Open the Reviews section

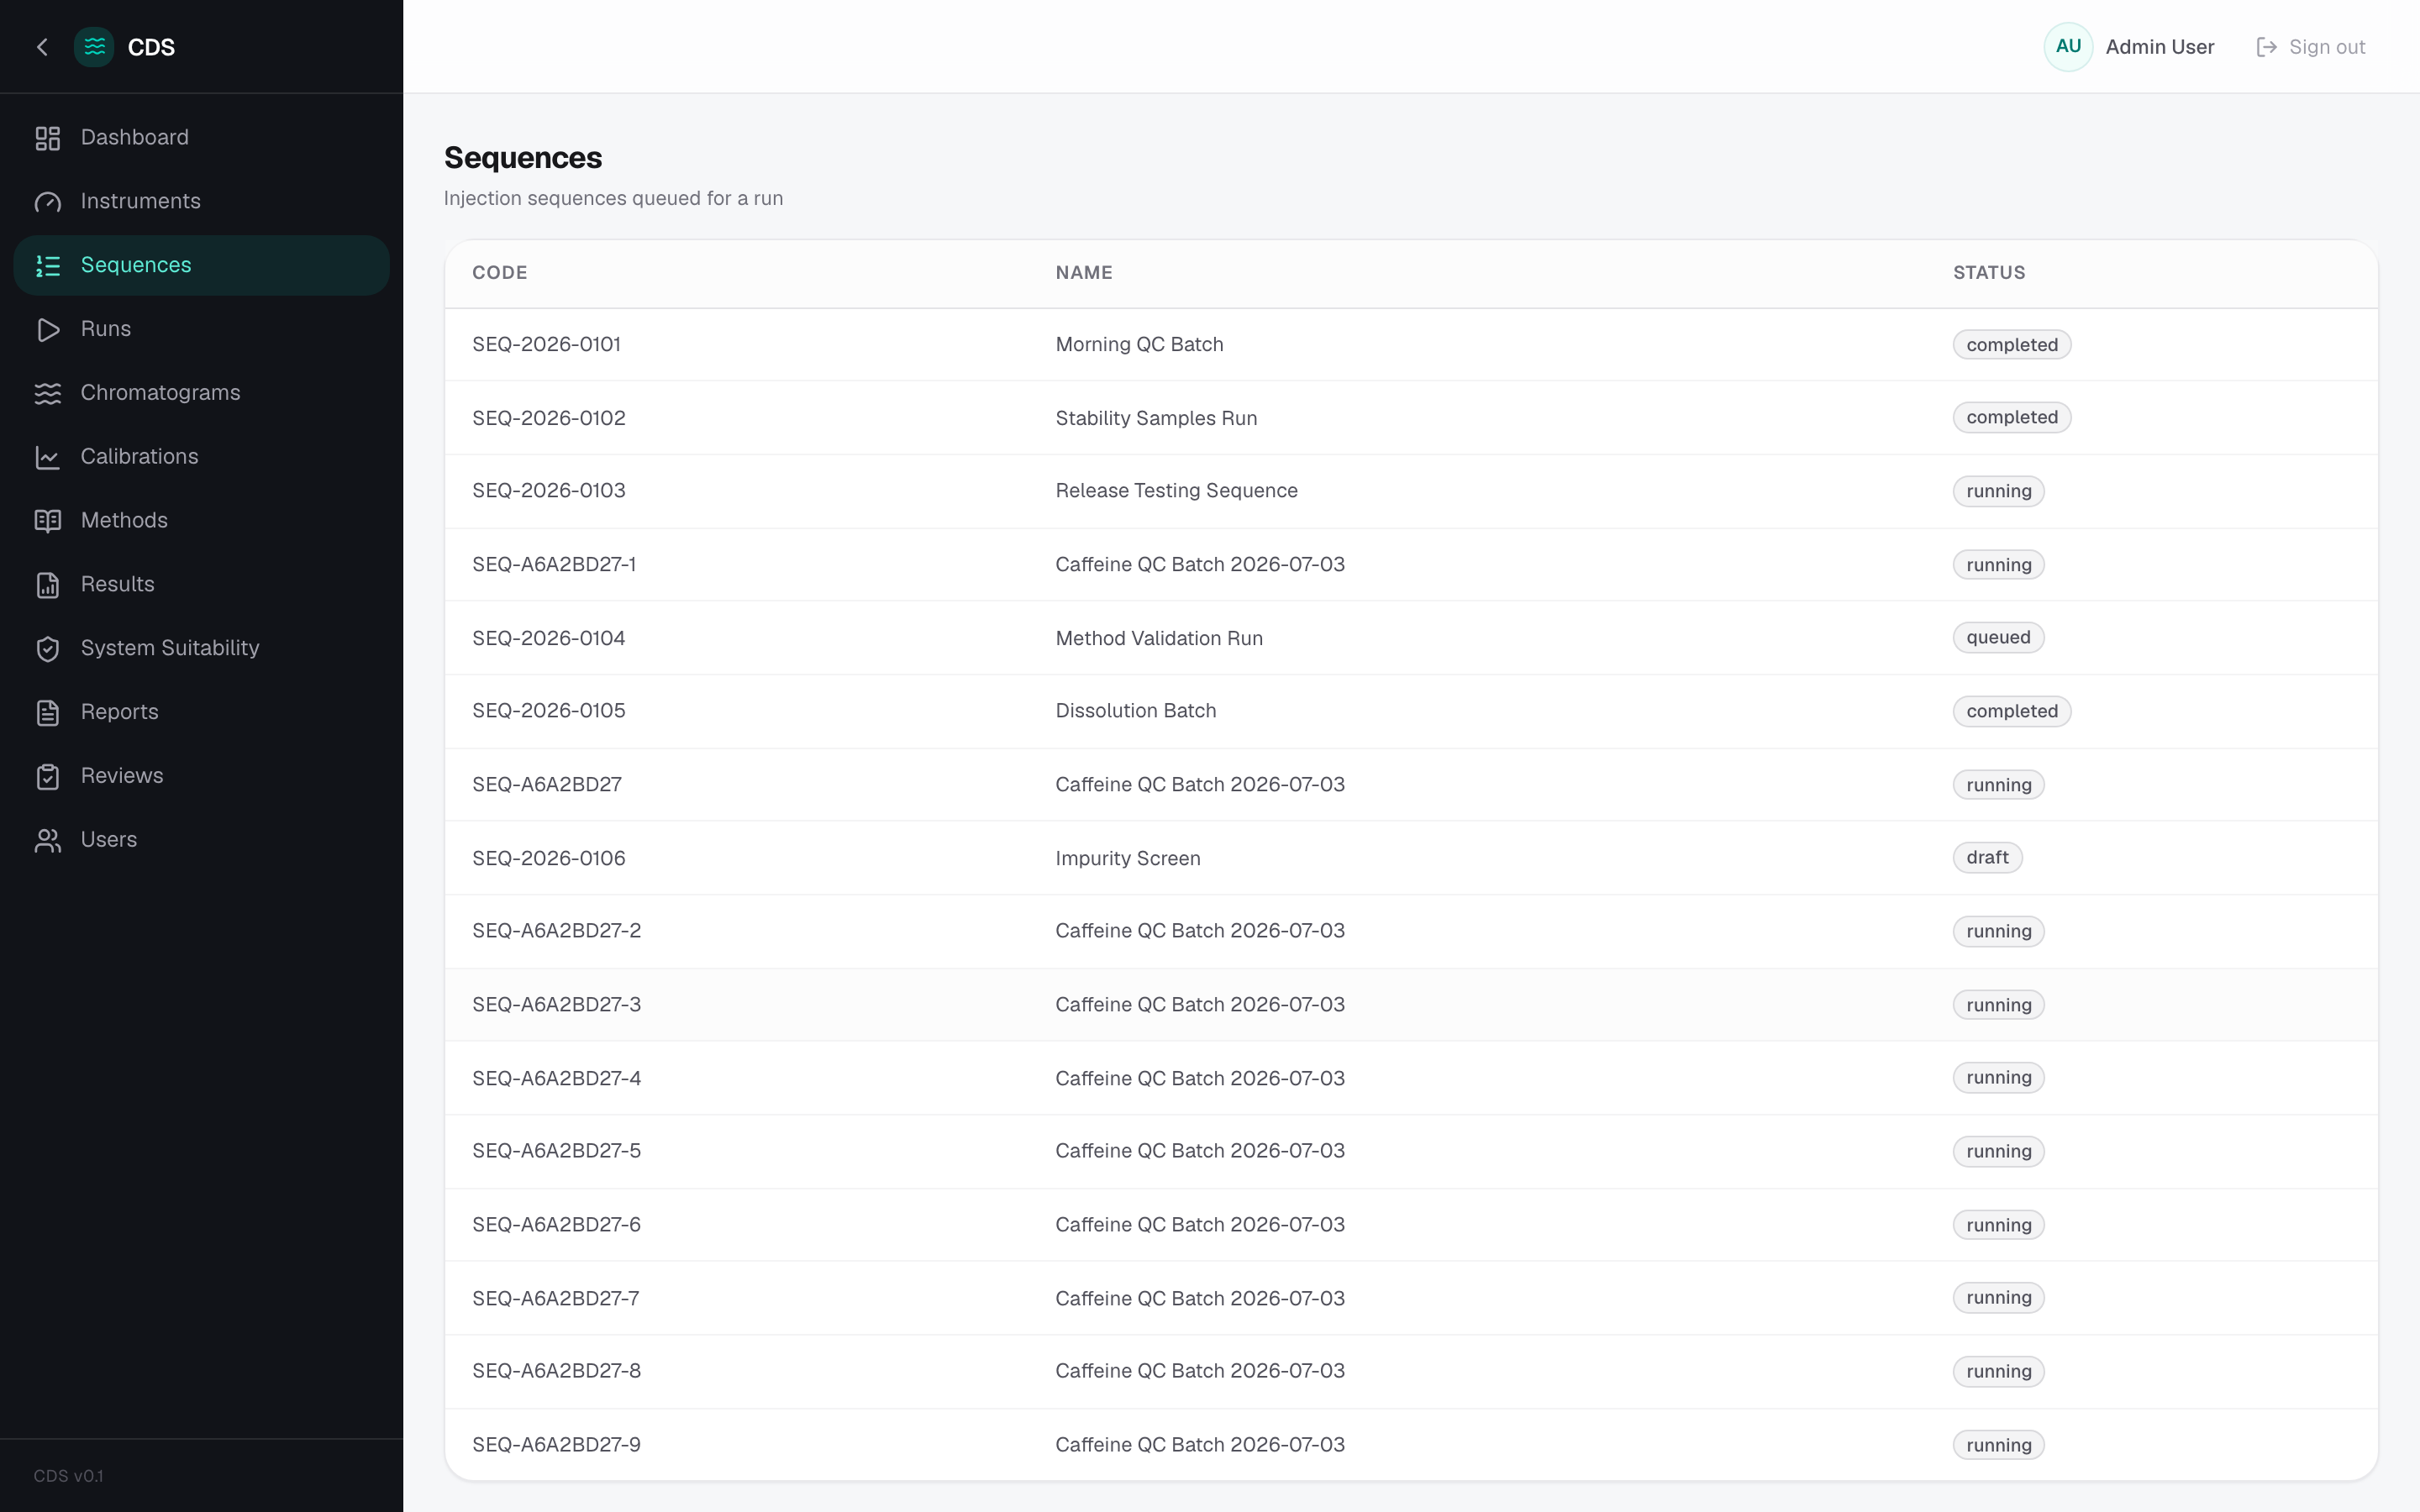[201, 776]
